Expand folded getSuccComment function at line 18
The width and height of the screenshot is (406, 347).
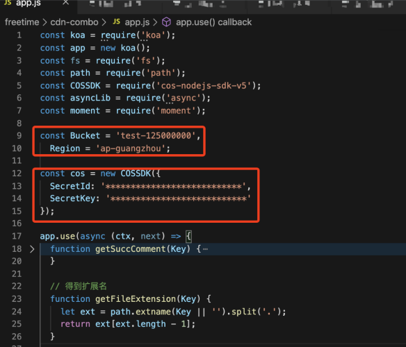(32, 249)
